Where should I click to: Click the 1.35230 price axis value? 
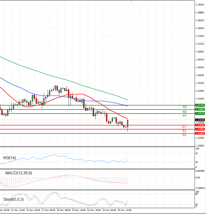pos(200,83)
